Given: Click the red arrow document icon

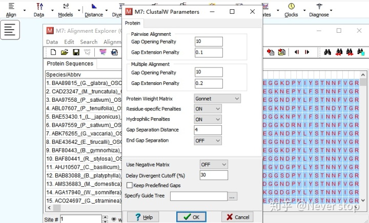Looking at the screenshot, I should pyautogui.click(x=271, y=52).
